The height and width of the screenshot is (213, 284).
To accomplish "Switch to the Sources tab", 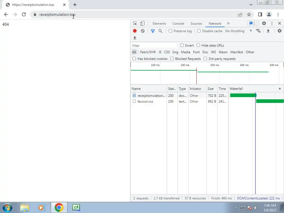I will point(196,24).
